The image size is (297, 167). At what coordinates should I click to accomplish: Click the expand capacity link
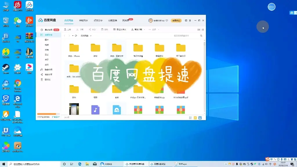click(56, 117)
